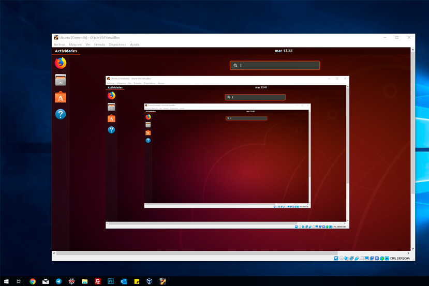The width and height of the screenshot is (429, 286).
Task: Click the Actividades button in the top bar
Action: 66,51
